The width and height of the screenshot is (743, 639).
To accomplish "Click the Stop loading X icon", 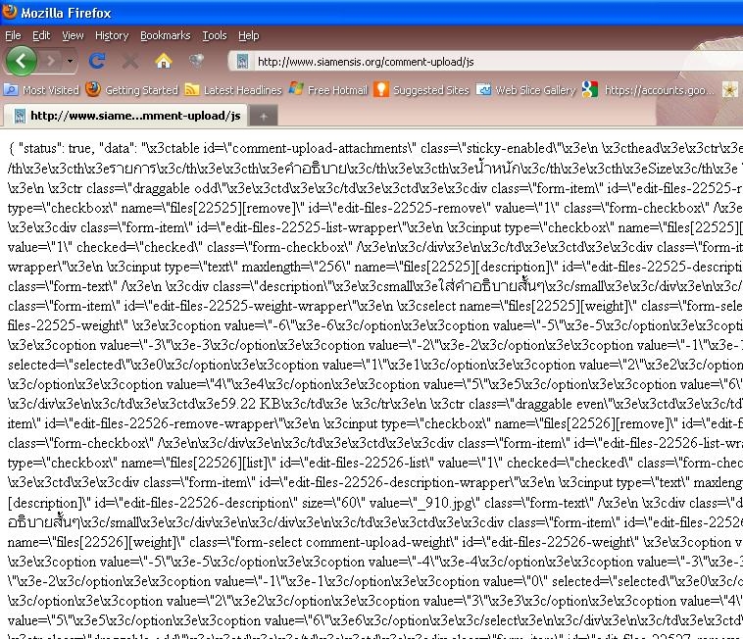I will (129, 61).
